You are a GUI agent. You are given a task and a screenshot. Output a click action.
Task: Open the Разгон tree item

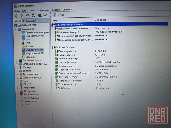click(x=28, y=46)
